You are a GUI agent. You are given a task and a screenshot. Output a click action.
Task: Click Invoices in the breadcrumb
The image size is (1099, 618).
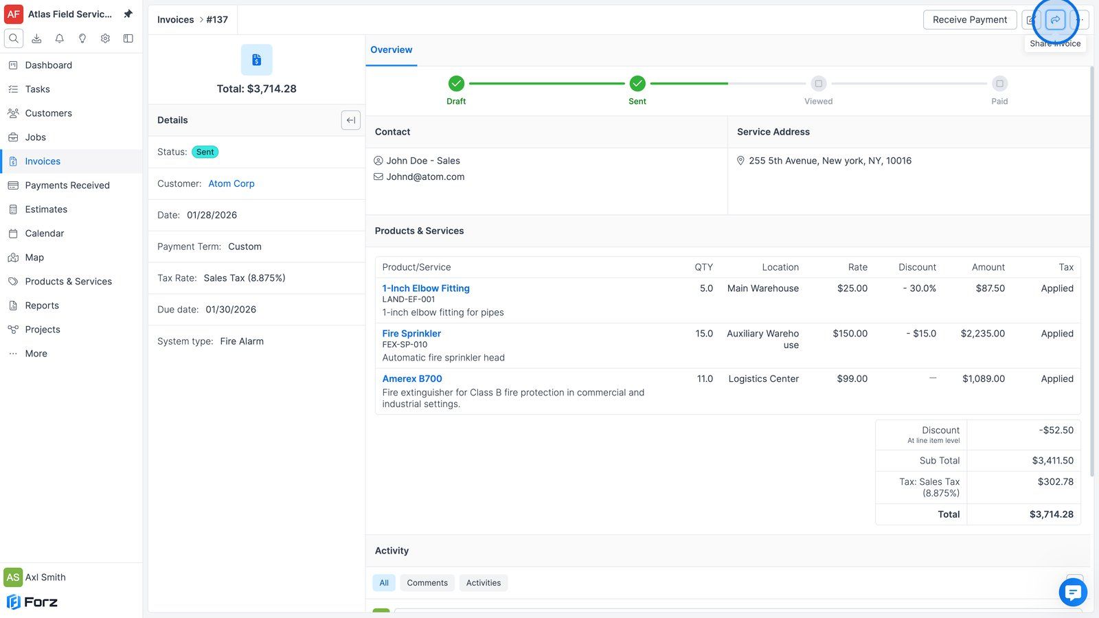tap(176, 20)
